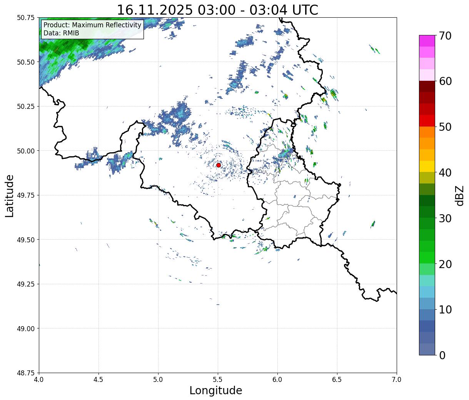This screenshot has height=400, width=469.
Task: Click the latitude tick label 48.75
Action: click(26, 373)
